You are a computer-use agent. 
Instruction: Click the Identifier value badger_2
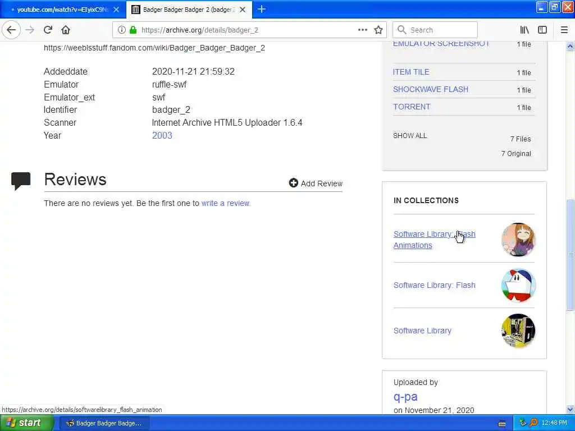click(x=171, y=109)
